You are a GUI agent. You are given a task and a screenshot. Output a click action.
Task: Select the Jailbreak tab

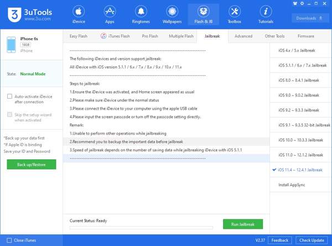[x=212, y=36]
